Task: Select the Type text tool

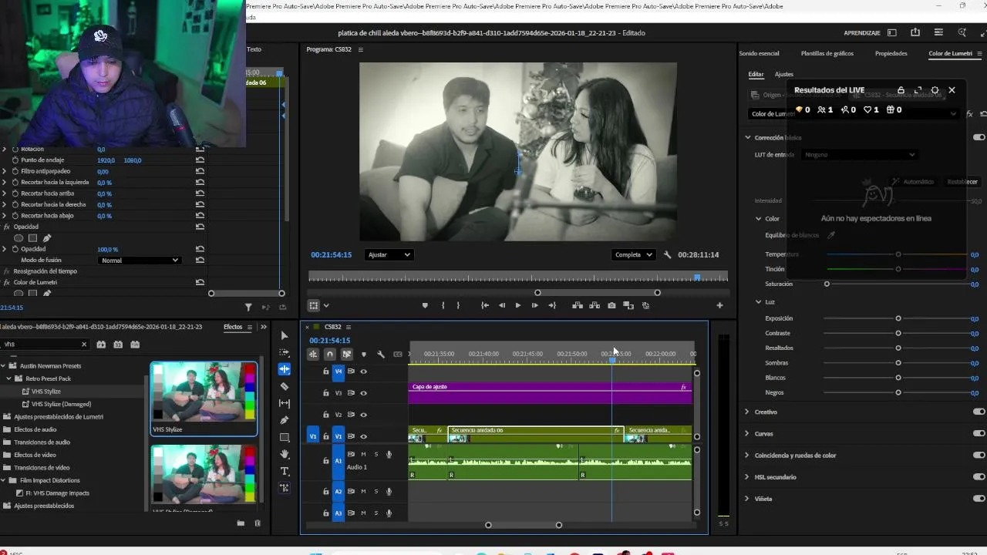Action: tap(285, 471)
